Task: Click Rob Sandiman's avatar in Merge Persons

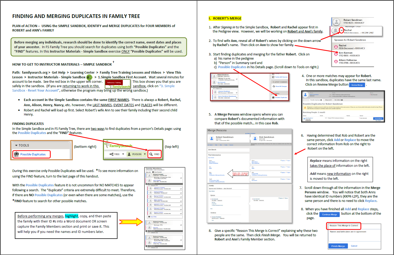Action: (x=255, y=138)
